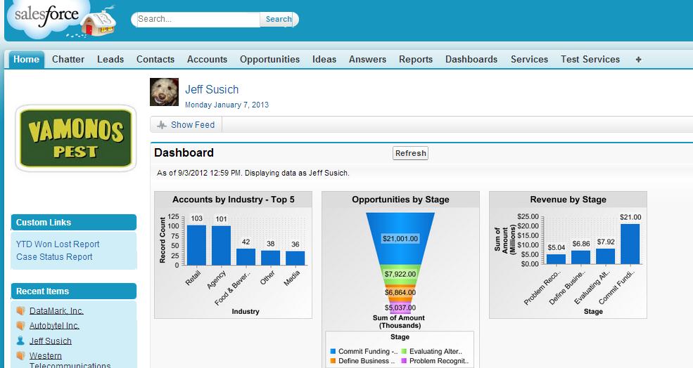Click the blue Commit Funding legend swatch
The height and width of the screenshot is (368, 693).
(x=333, y=352)
